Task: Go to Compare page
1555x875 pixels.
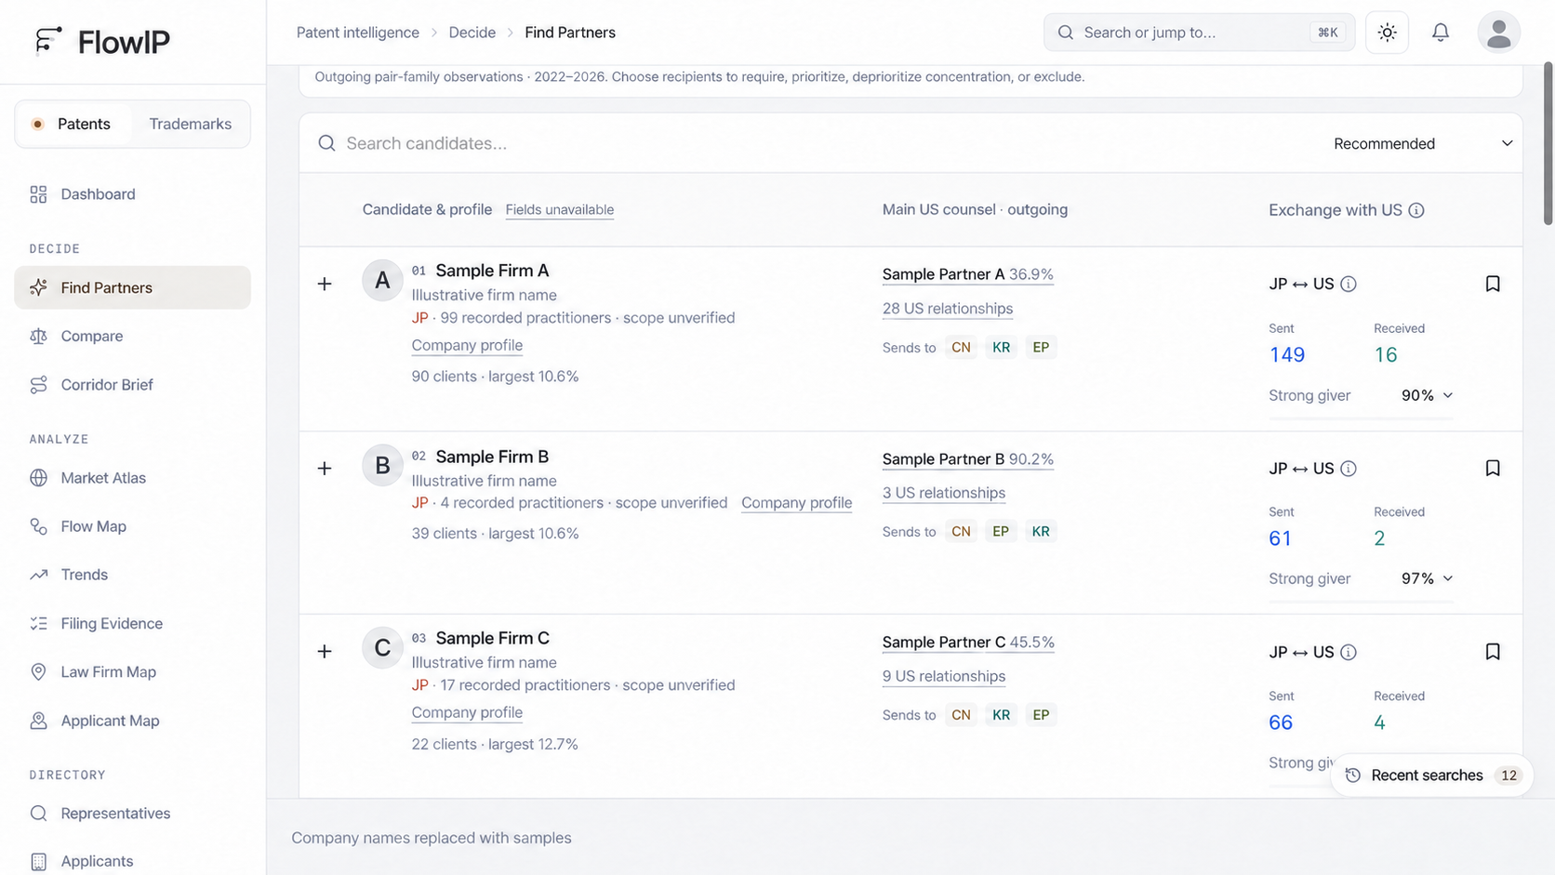Action: [x=132, y=336]
